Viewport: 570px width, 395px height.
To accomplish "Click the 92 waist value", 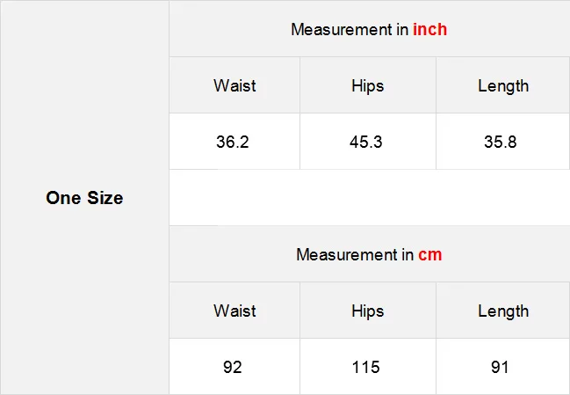I will click(233, 367).
